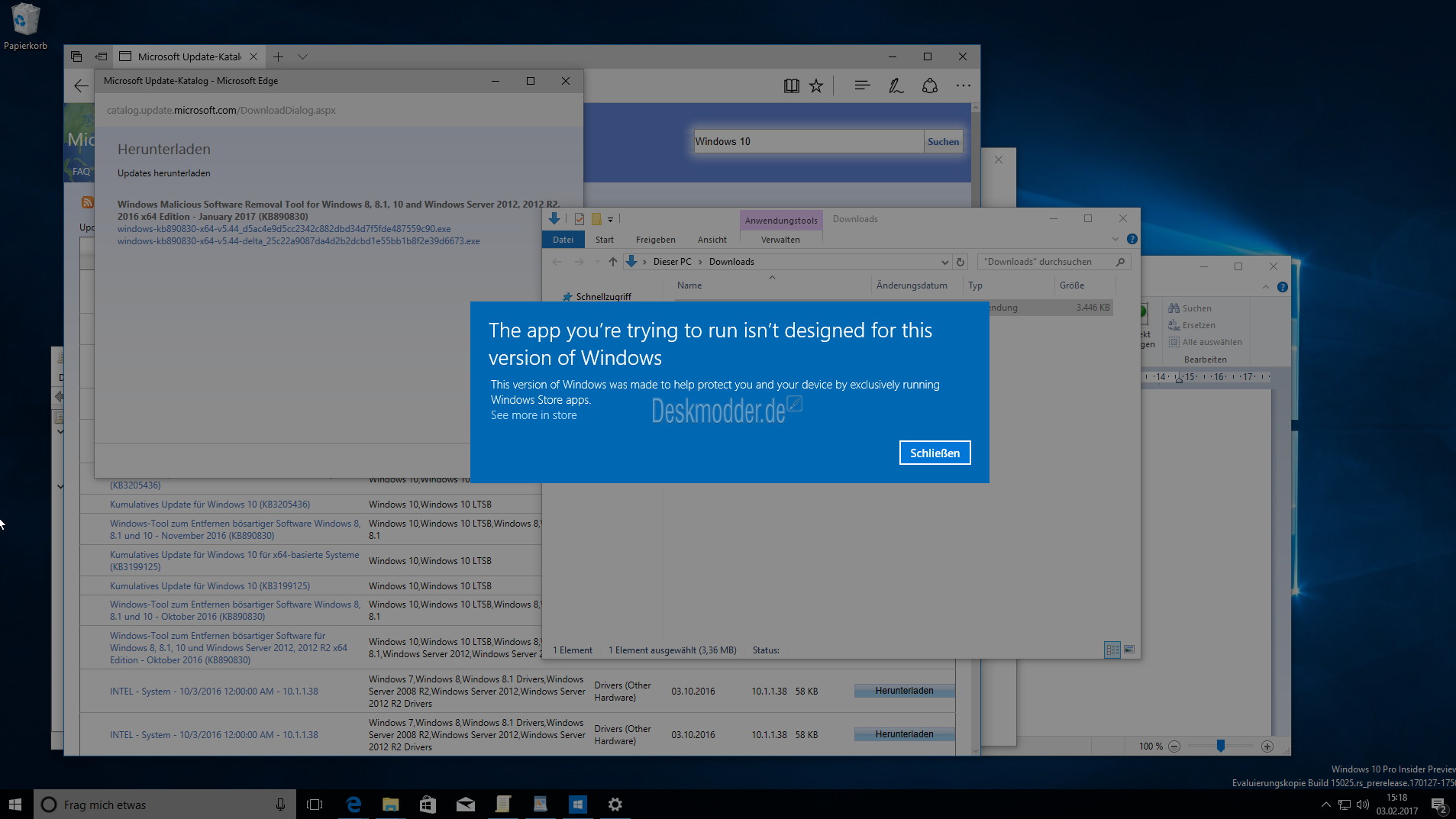Expand the Explorer ribbon chevron

[1115, 239]
